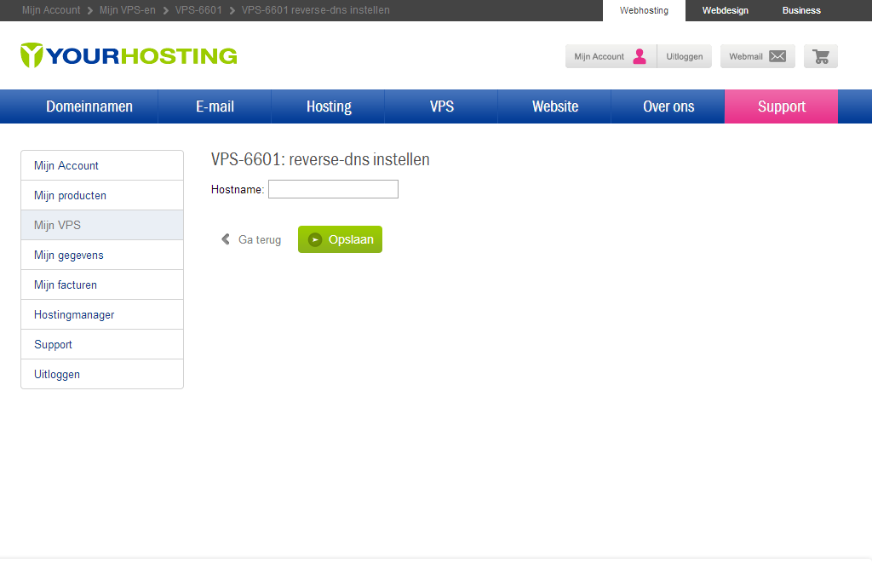Click the Yourhosting logo
872x569 pixels.
(129, 55)
